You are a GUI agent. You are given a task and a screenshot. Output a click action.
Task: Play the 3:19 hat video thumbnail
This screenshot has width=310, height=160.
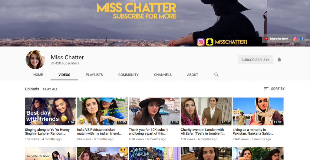[154, 111]
